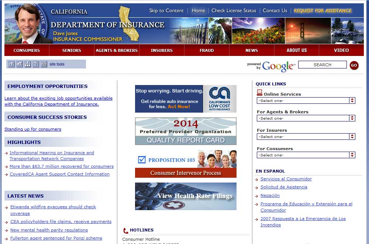Click the arrow bullet beside CoveredCA Agent Support
The width and height of the screenshot is (369, 244).
tap(6, 174)
